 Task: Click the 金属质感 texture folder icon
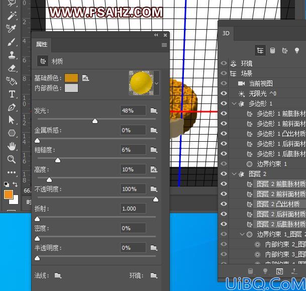point(154,130)
